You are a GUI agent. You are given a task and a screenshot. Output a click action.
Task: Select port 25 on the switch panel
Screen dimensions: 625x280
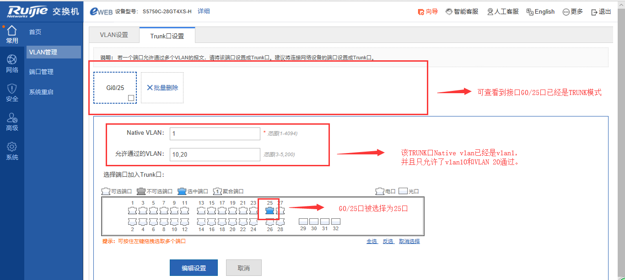click(x=270, y=211)
